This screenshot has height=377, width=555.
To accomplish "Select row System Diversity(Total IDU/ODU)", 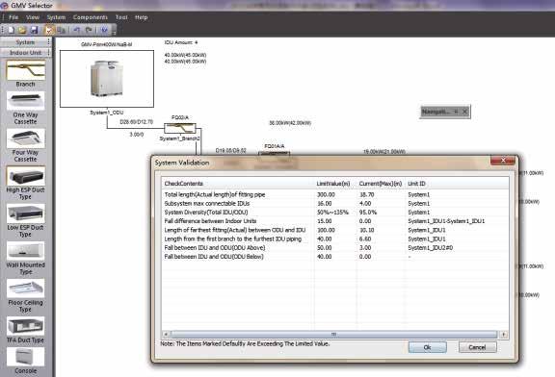I will [335, 213].
